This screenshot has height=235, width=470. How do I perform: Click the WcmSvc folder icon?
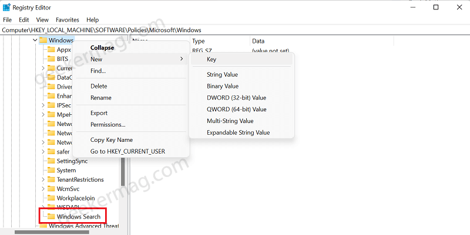click(x=51, y=189)
